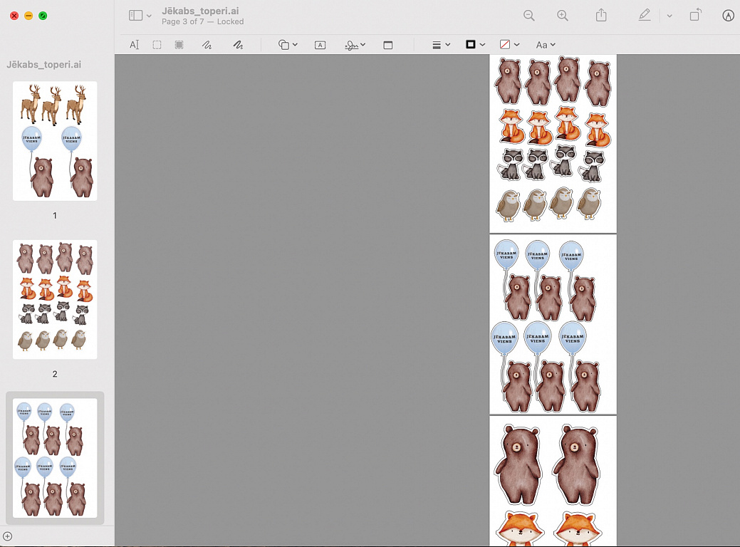The image size is (740, 547).
Task: Select the Text Selection tool
Action: 134,45
